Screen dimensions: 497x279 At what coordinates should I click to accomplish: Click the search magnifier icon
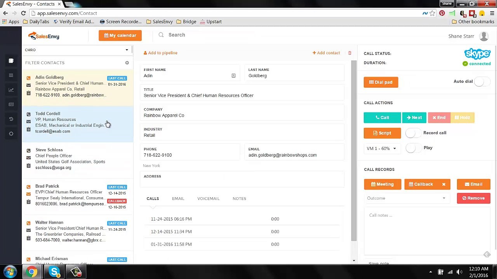161,35
